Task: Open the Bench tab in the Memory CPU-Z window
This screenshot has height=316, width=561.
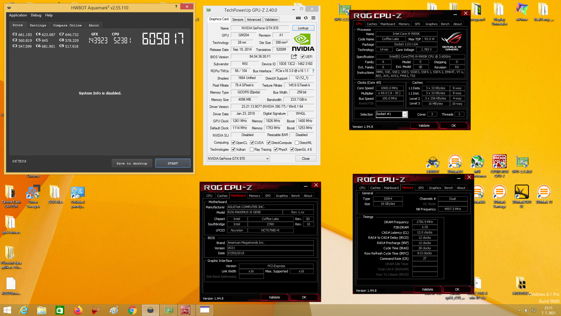Action: coord(449,188)
